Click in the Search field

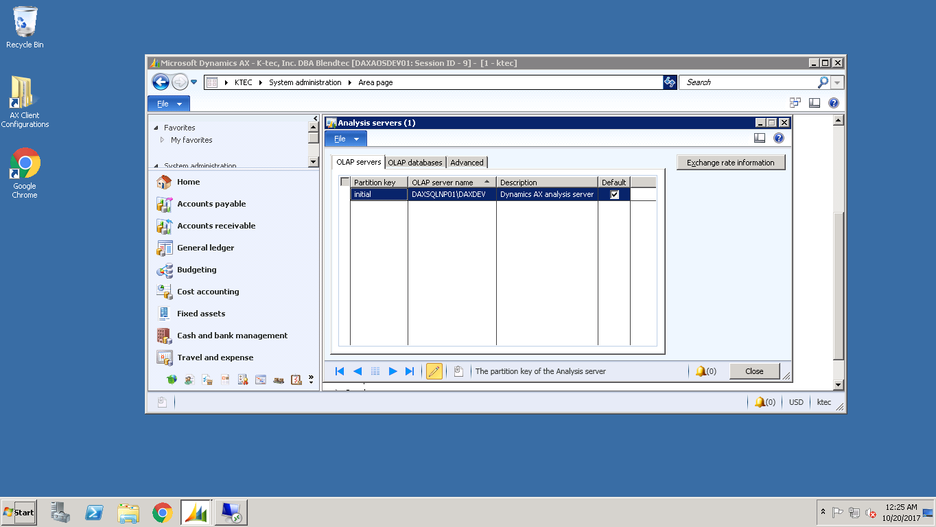[x=748, y=82]
